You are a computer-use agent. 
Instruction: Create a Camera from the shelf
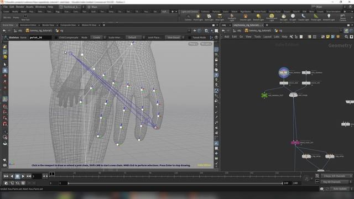pos(188,17)
